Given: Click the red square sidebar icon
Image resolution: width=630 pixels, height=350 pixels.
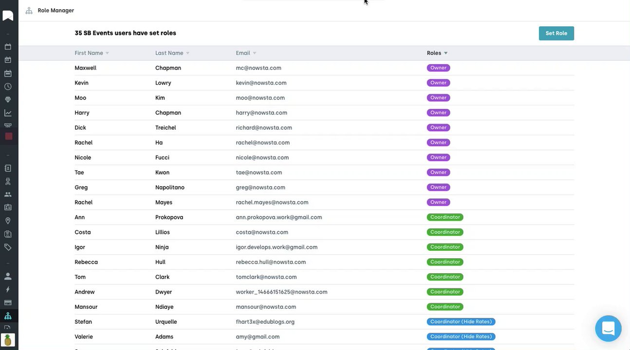Looking at the screenshot, I should click(x=8, y=136).
